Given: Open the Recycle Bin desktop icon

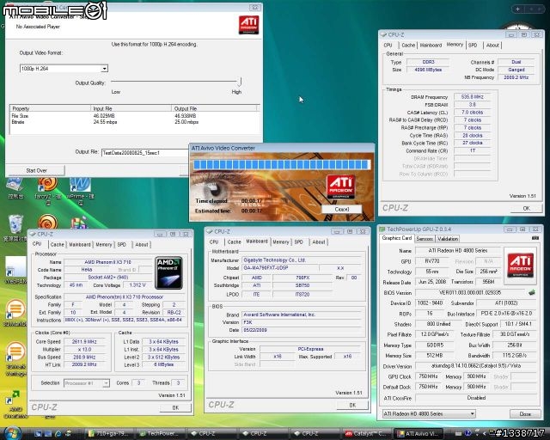Looking at the screenshot, I should pos(15,229).
